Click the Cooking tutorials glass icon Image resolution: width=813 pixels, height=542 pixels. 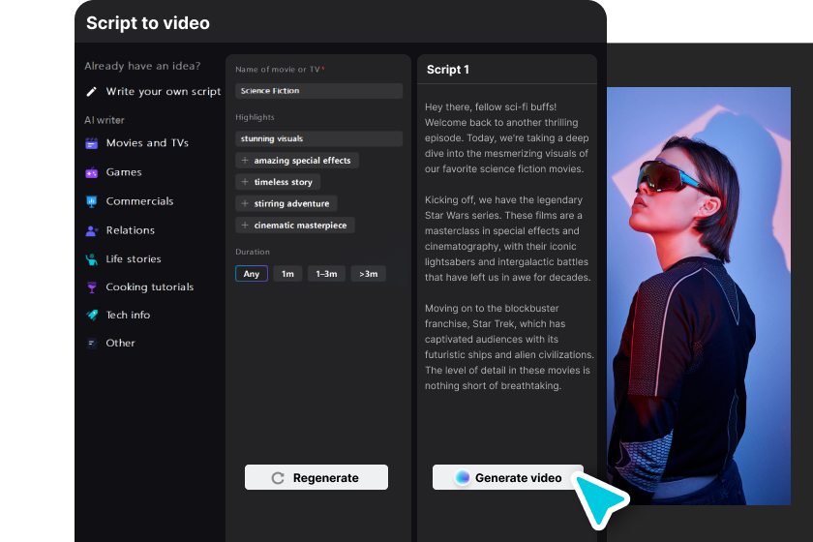91,287
